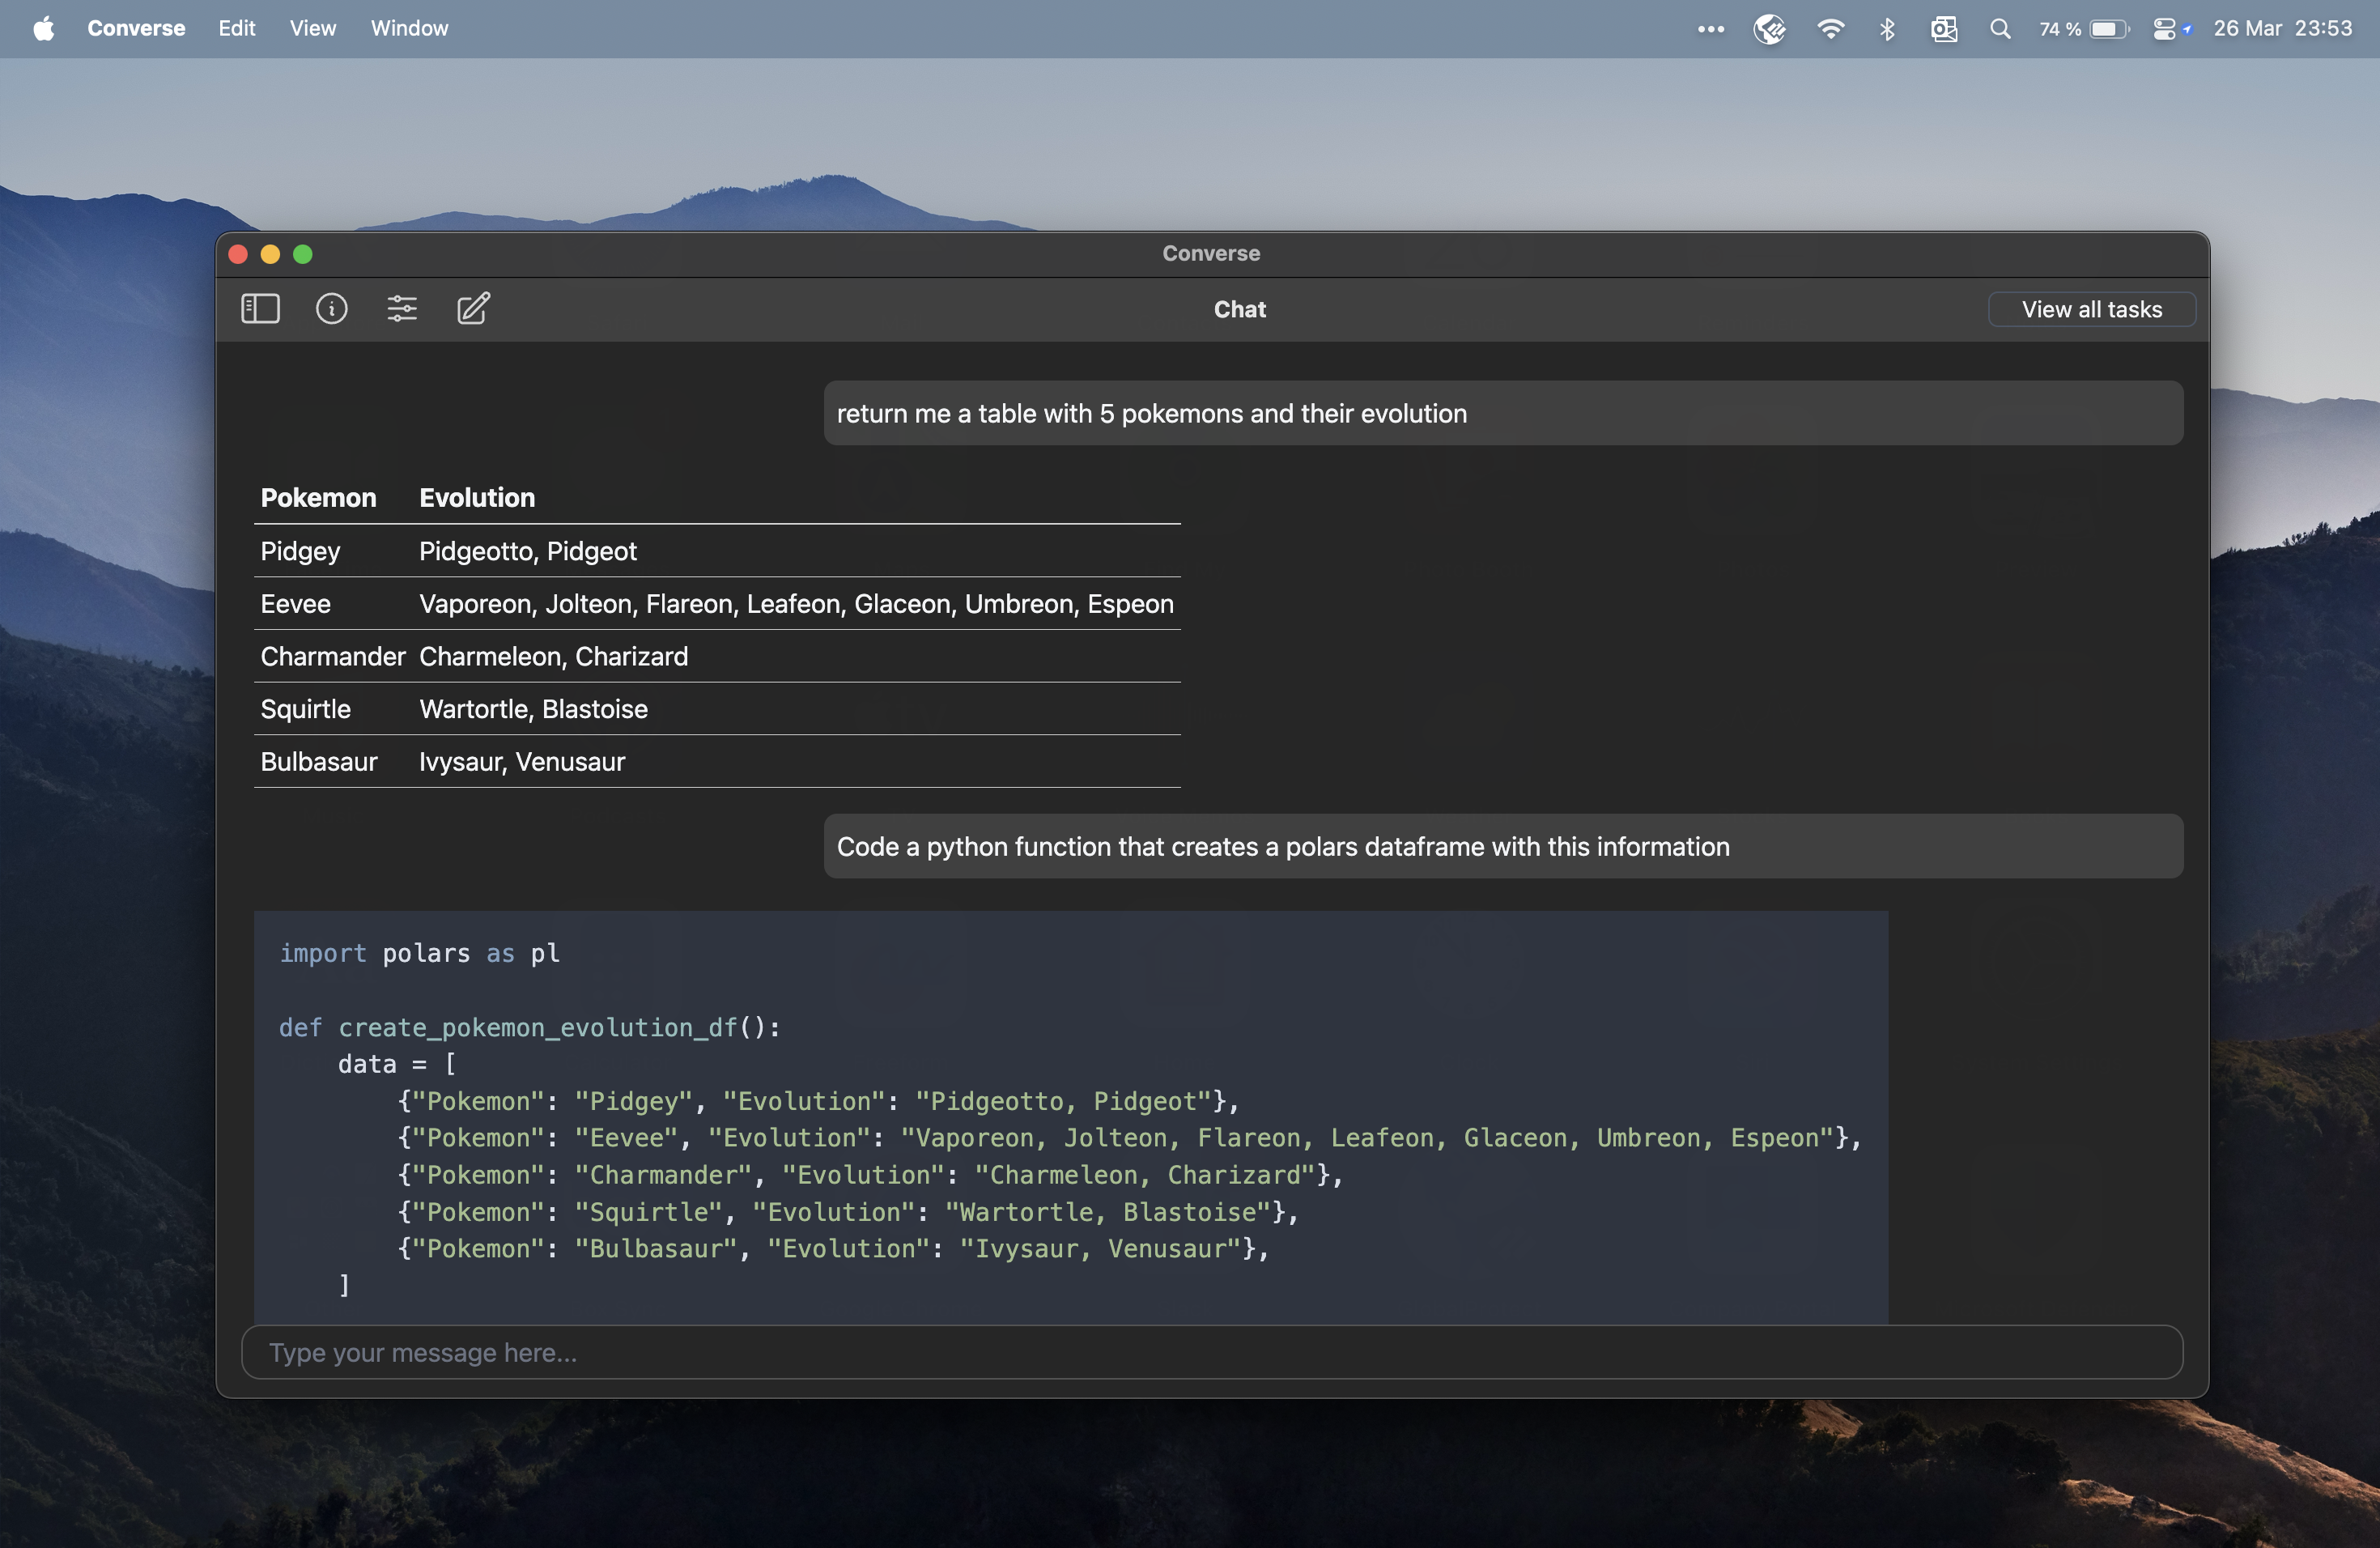This screenshot has height=1548, width=2380.
Task: Open the Bluetooth menu bar icon
Action: coord(1887,29)
